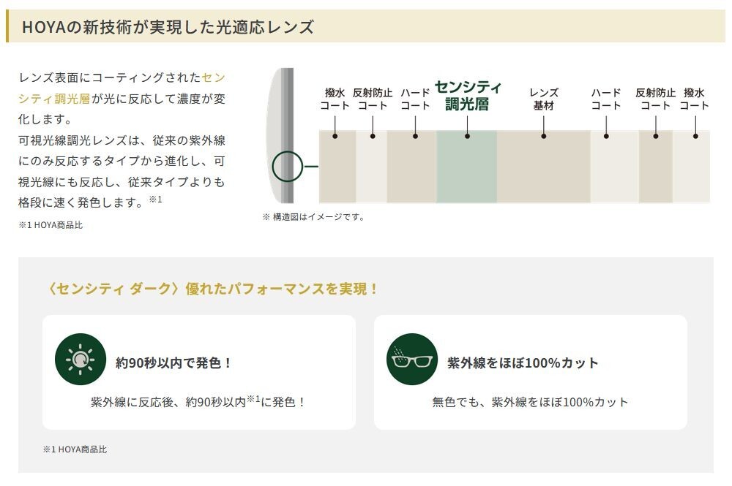Image resolution: width=732 pixels, height=486 pixels.
Task: Click the UV-cut glasses icon
Action: (412, 360)
